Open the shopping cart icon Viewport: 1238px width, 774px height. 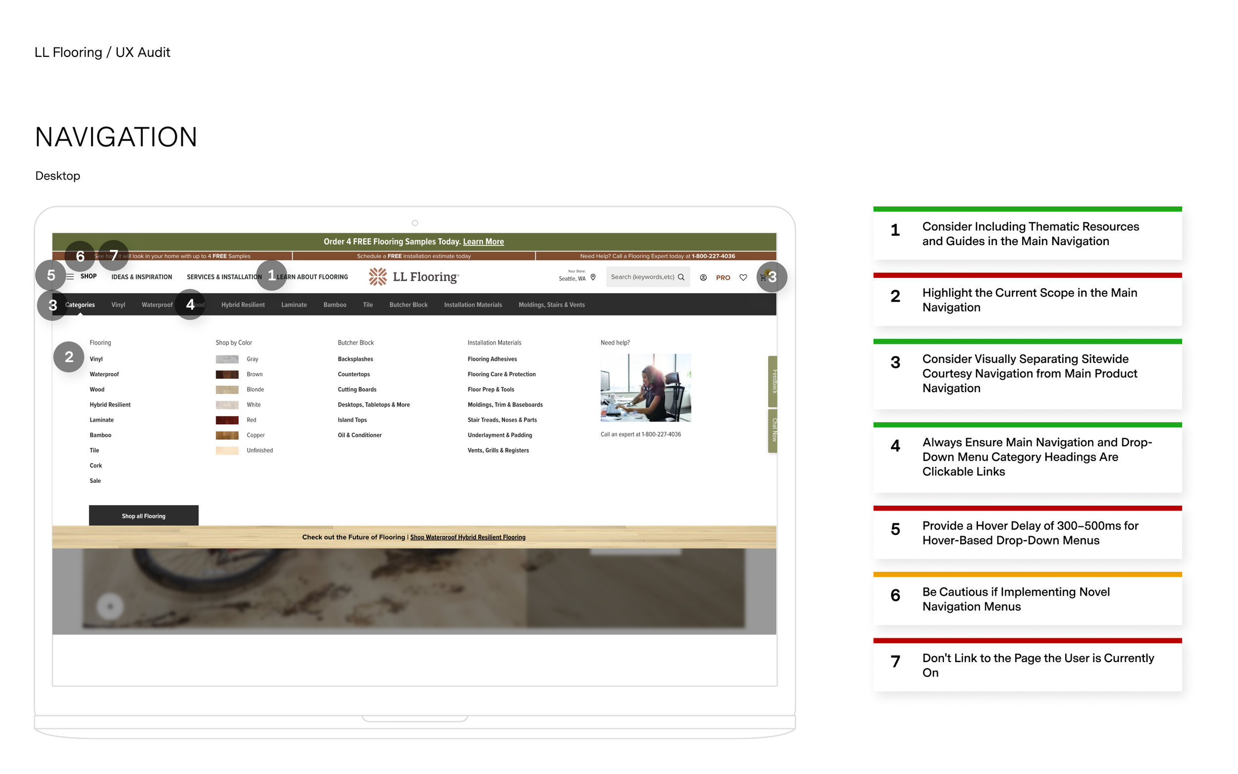point(763,277)
